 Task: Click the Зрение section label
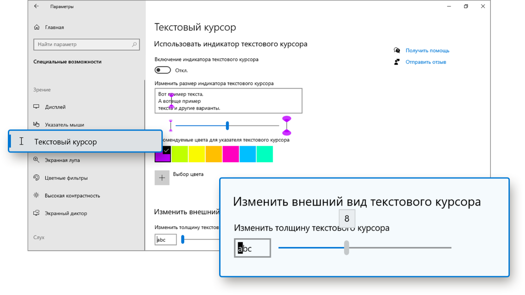click(42, 89)
